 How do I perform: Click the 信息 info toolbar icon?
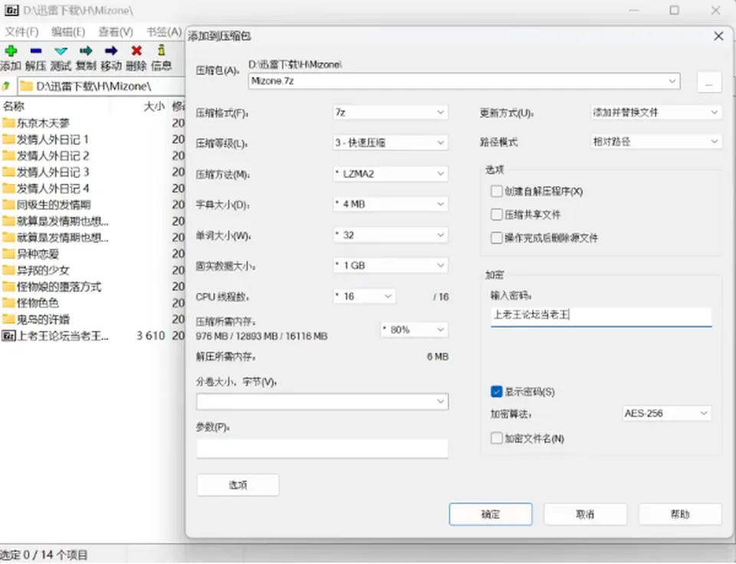(x=162, y=51)
